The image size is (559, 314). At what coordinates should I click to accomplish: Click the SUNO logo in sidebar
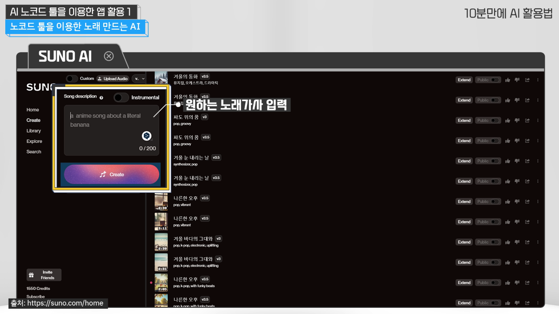click(x=40, y=87)
